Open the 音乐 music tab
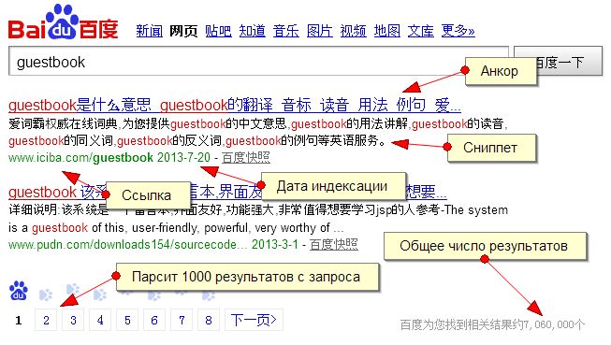Screen dimensions: 611x345 tap(286, 31)
